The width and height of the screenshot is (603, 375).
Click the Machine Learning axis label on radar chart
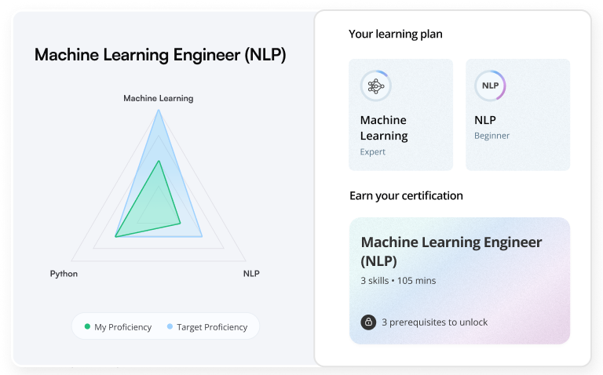point(159,98)
